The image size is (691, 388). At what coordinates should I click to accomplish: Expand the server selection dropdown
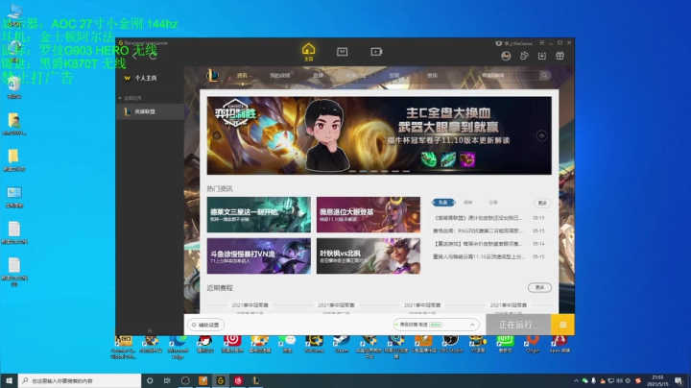472,325
